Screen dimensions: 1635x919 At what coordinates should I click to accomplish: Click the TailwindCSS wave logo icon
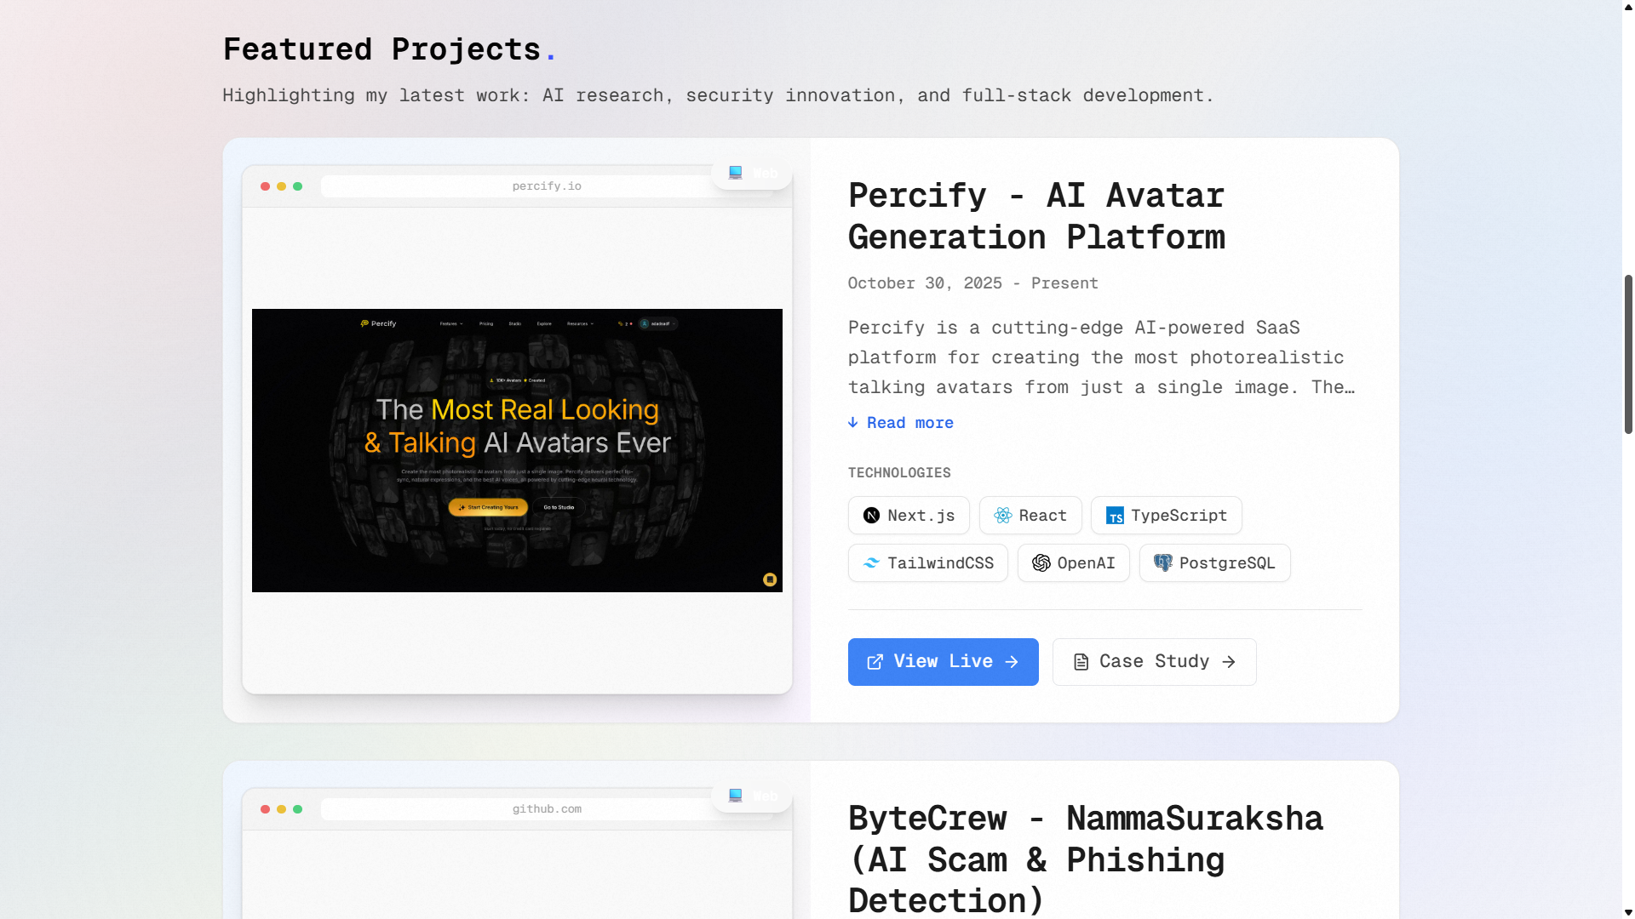pos(871,563)
